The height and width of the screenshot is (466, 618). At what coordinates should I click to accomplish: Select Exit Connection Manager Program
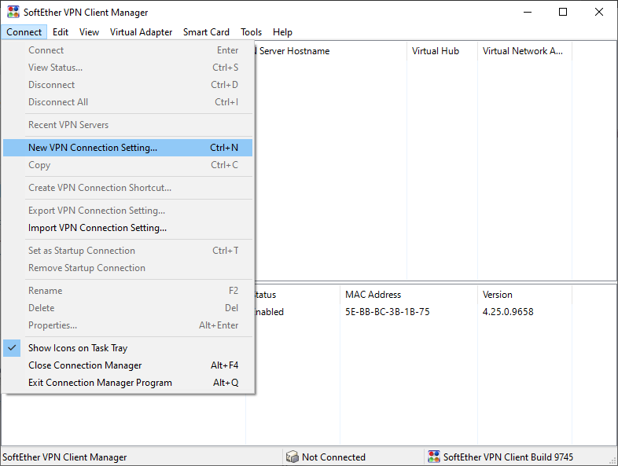click(127, 383)
